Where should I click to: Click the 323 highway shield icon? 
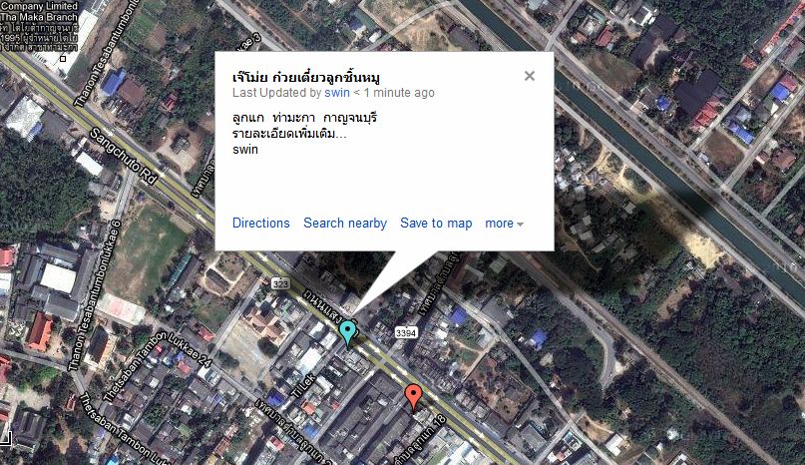[280, 283]
